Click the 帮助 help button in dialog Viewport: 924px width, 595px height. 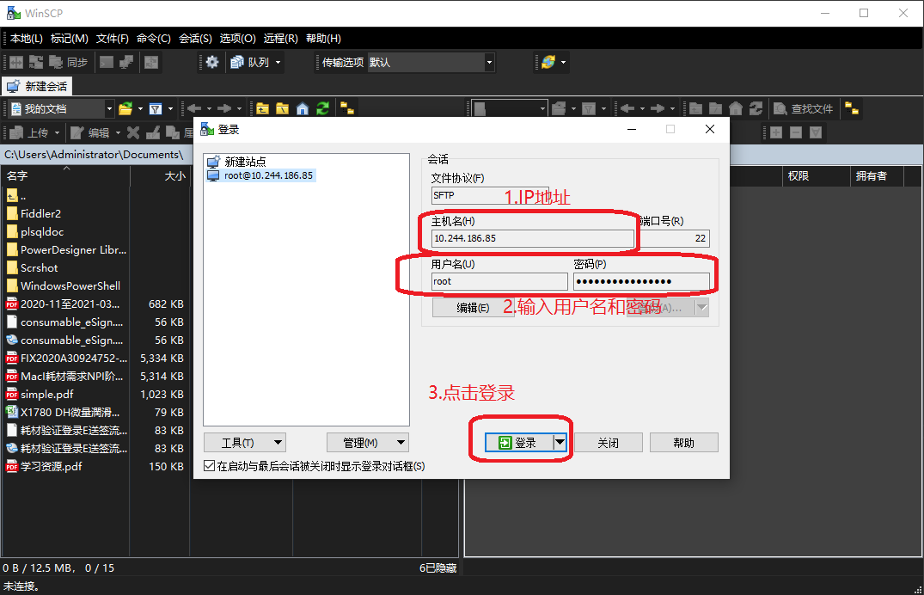[x=683, y=442]
